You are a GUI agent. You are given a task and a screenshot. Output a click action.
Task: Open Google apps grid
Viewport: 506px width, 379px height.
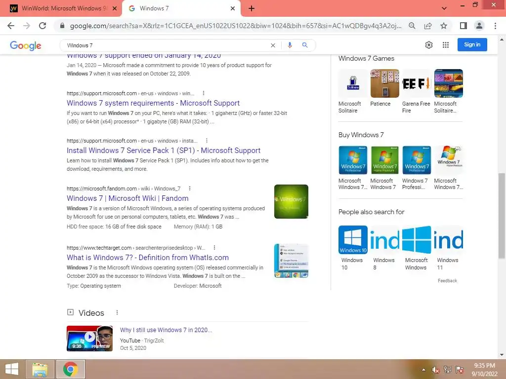coord(446,45)
